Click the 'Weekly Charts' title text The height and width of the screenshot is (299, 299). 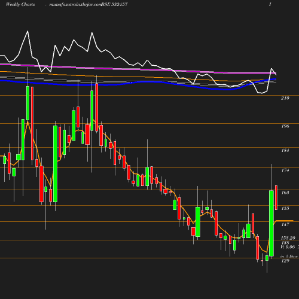coord(20,4)
